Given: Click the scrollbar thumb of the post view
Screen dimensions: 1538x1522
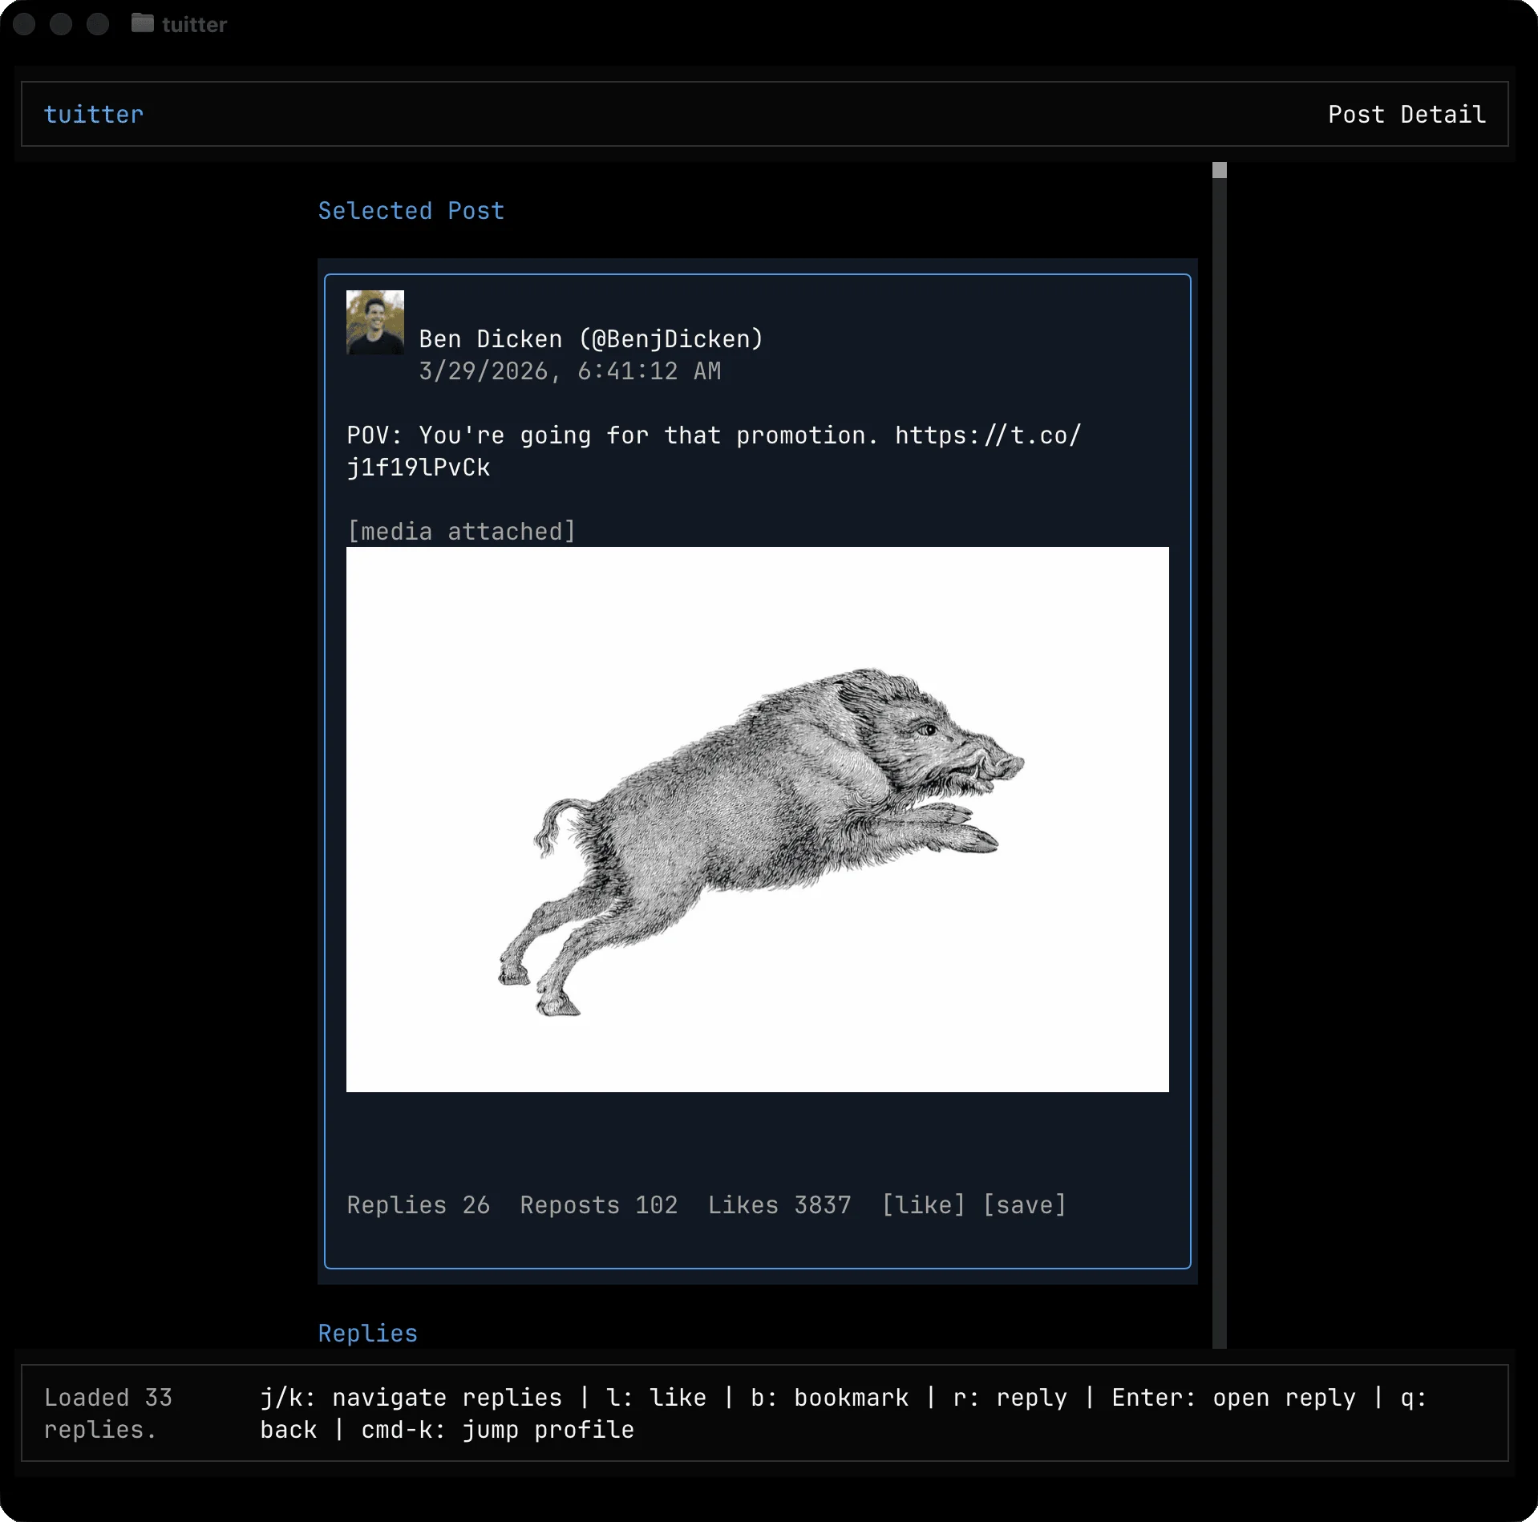Looking at the screenshot, I should point(1220,170).
